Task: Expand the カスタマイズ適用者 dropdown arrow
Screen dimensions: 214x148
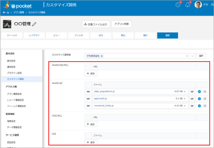Action: point(193,56)
